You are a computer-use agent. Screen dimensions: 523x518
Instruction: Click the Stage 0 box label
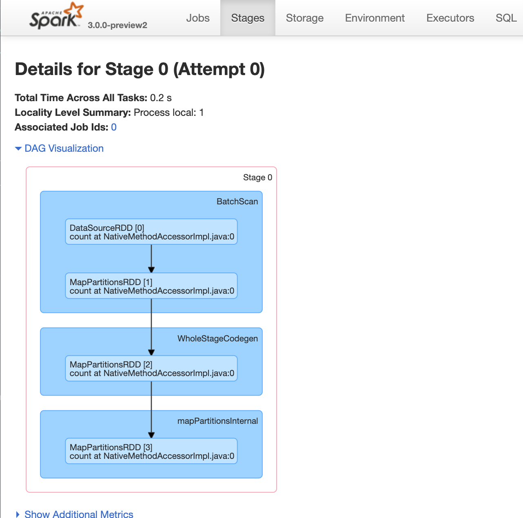pos(257,177)
